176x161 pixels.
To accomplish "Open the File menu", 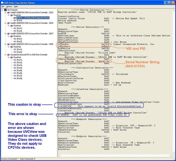I will 3,6.
